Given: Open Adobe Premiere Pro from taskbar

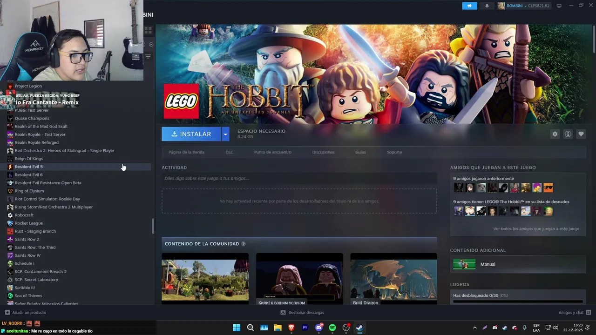Looking at the screenshot, I should 305,328.
